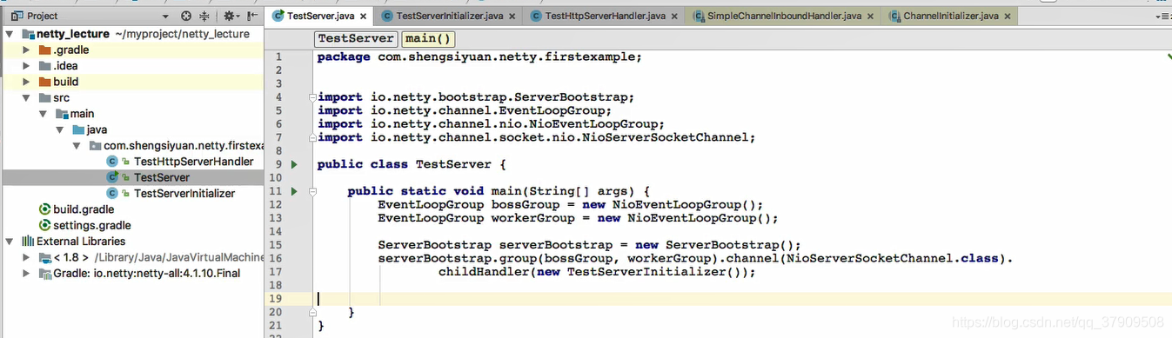Select the src folder icon
The height and width of the screenshot is (338, 1172).
(44, 98)
